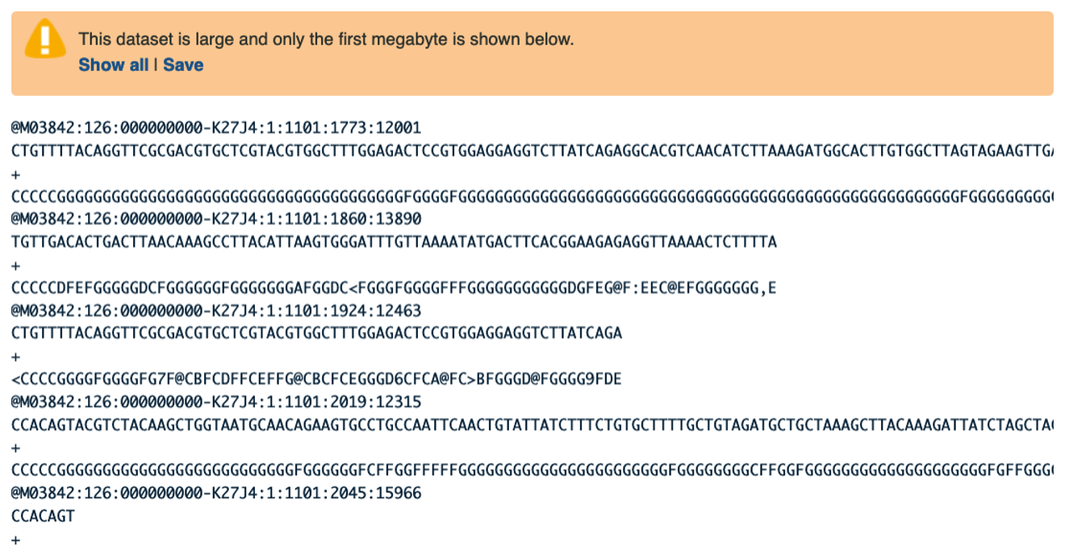Click the quality line directly above header 2045:15966
This screenshot has width=1065, height=553.
[x=532, y=470]
